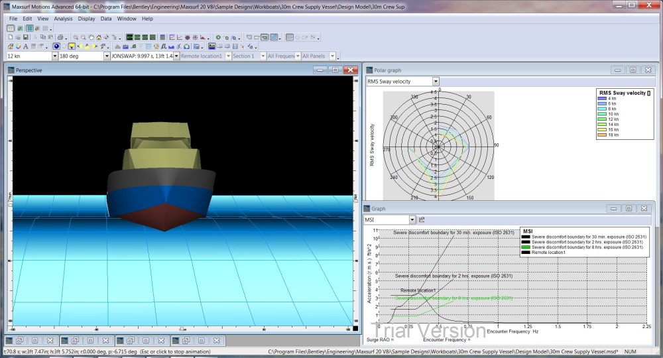The image size is (663, 358).
Task: Click the '12 kn' polar legend label
Action: click(613, 119)
